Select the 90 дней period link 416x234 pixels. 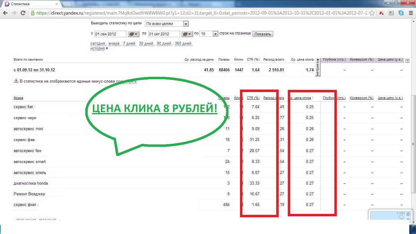pos(164,44)
